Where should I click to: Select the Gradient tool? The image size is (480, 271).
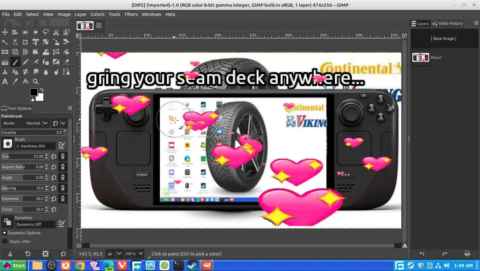click(x=5, y=62)
